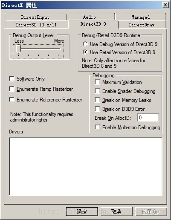The height and width of the screenshot is (220, 171).
Task: Click the Drivers label
Action: click(x=16, y=132)
